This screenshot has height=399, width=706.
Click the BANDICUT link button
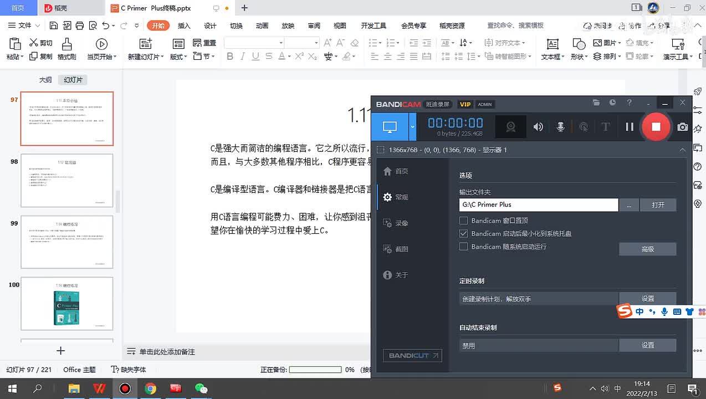coord(412,355)
